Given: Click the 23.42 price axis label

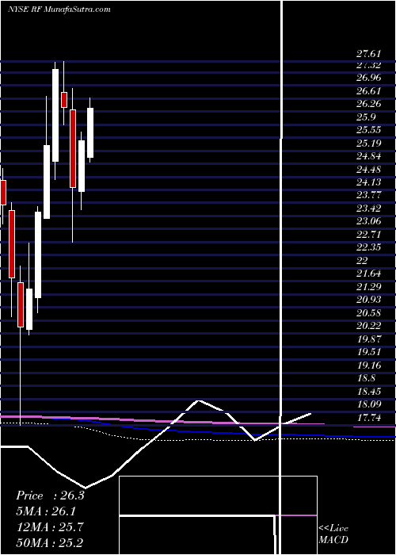Looking at the screenshot, I should [x=368, y=208].
